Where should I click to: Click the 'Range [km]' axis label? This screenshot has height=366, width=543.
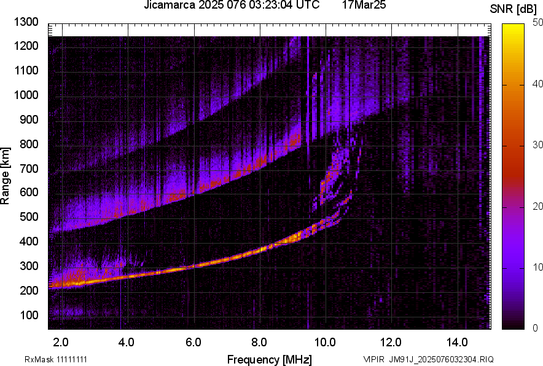pos(5,176)
